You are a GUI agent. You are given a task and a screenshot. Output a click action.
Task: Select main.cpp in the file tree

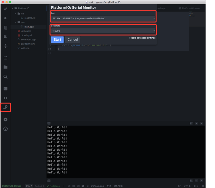[x=29, y=27]
